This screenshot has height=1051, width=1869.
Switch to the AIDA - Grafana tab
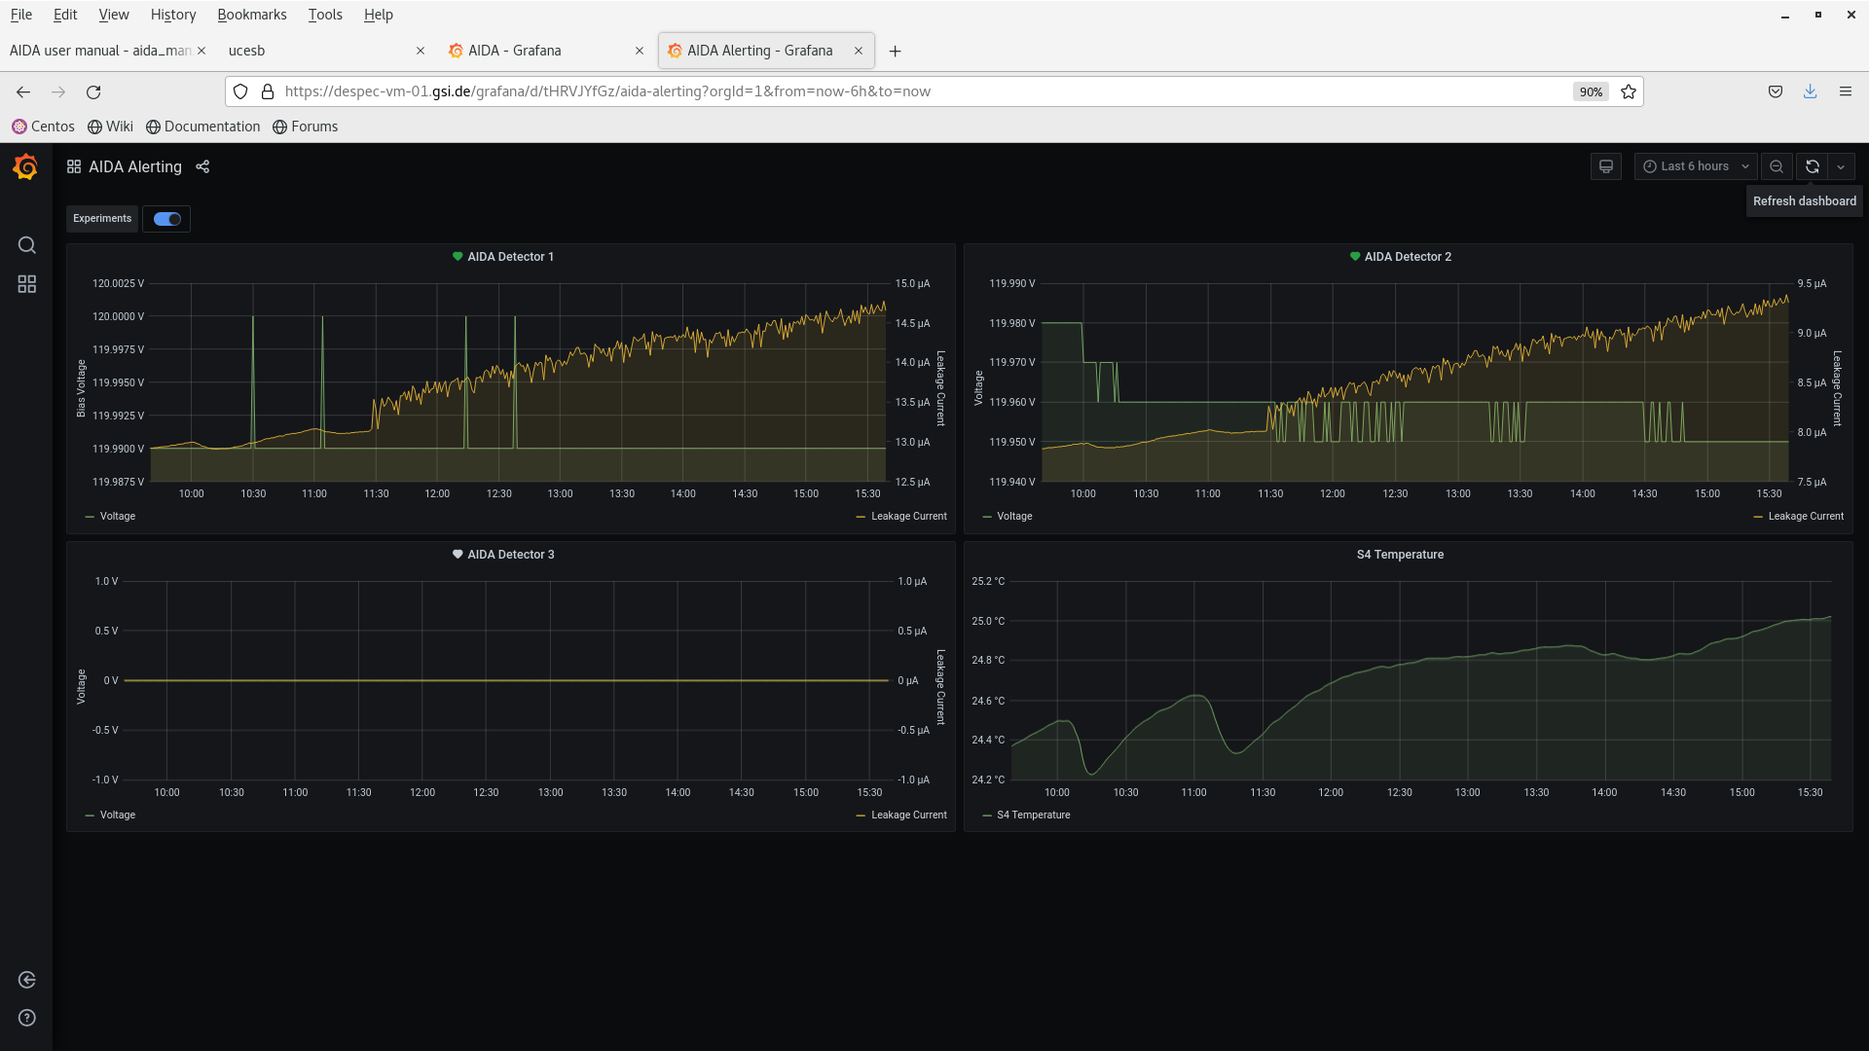click(514, 51)
